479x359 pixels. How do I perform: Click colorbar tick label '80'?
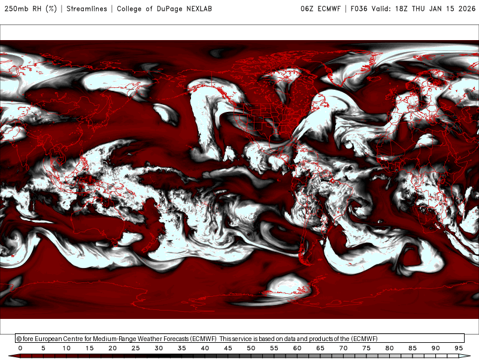390,348
